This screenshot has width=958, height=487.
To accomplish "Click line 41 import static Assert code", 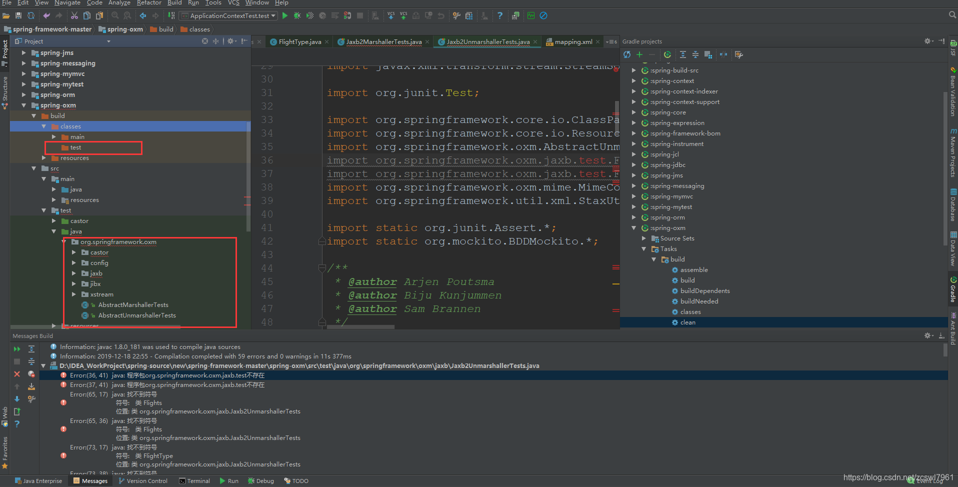I will tap(441, 227).
